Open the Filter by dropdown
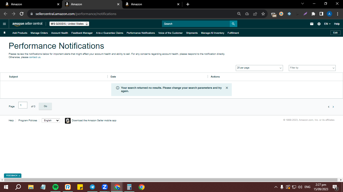 pos(312,68)
